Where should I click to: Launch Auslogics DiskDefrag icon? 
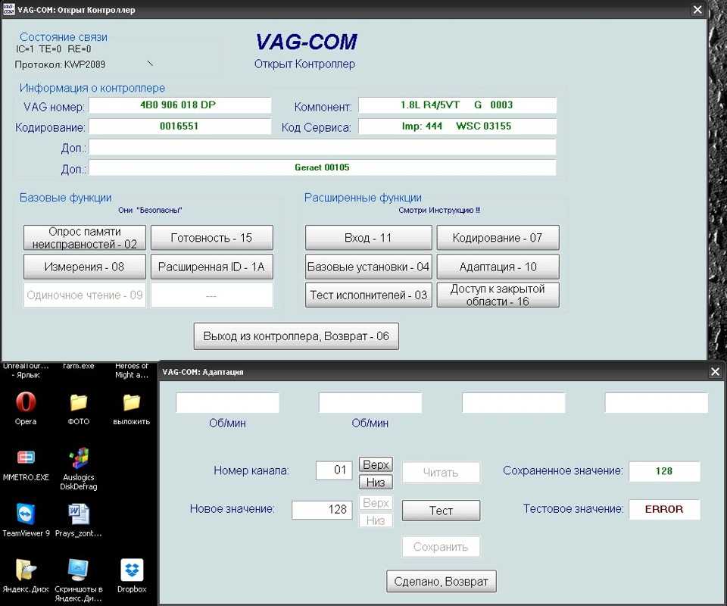coord(78,458)
